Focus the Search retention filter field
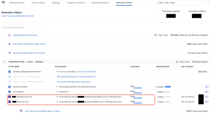The image size is (212, 114). click(23, 27)
